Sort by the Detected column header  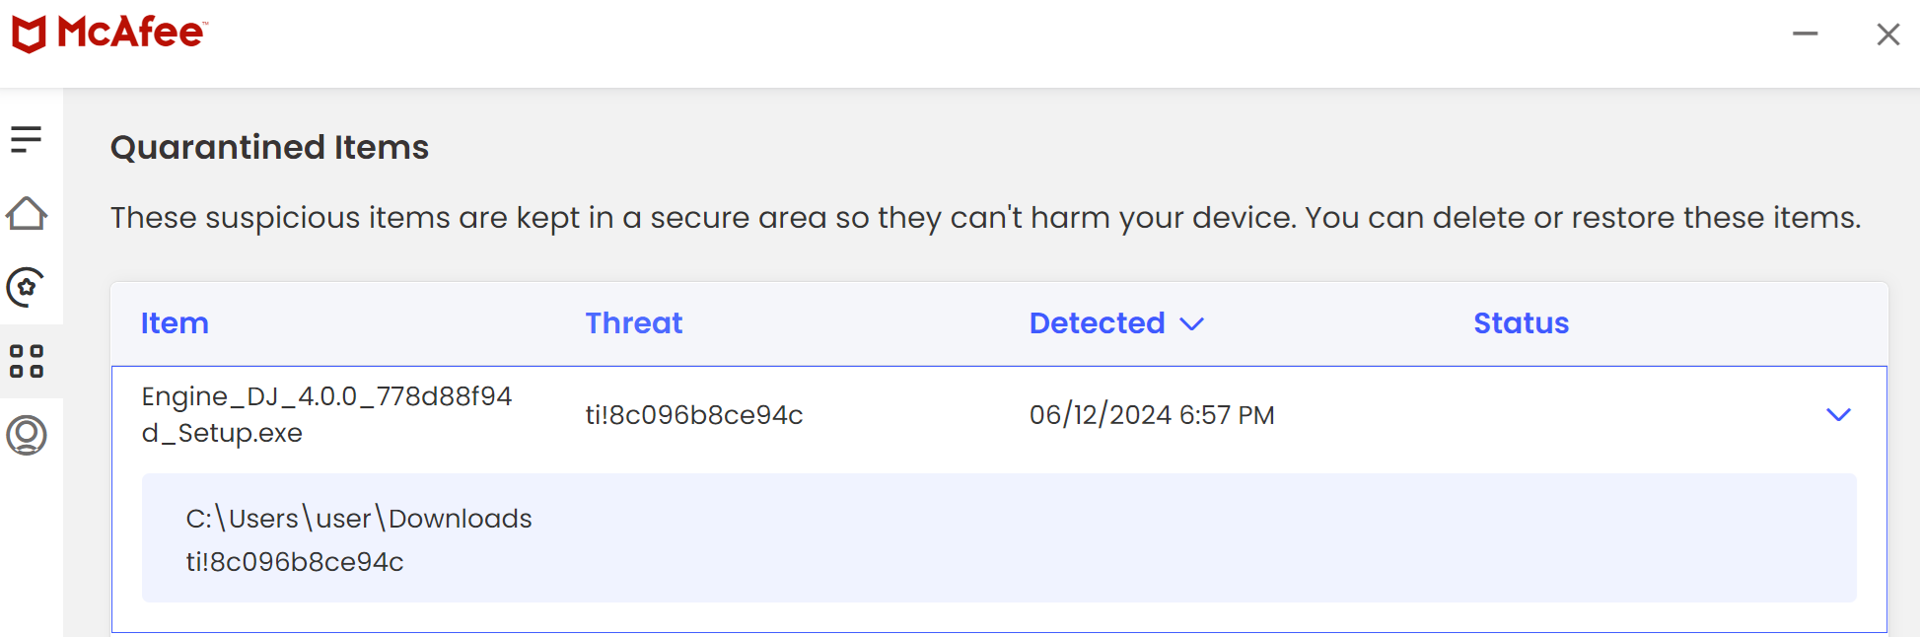1097,323
